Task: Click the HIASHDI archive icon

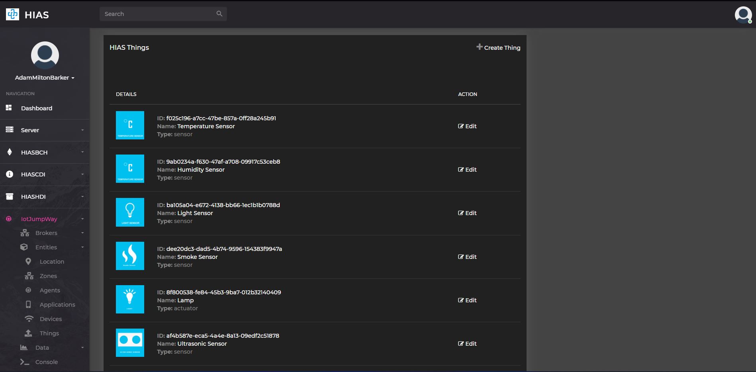Action: (x=10, y=196)
